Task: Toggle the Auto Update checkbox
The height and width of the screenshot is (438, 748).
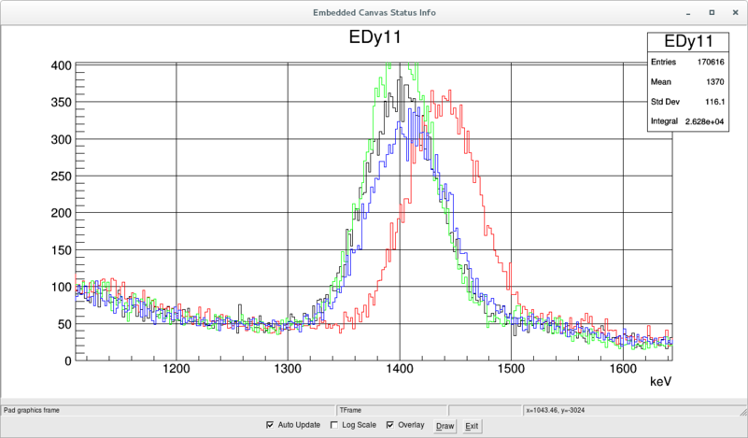Action: tap(271, 426)
